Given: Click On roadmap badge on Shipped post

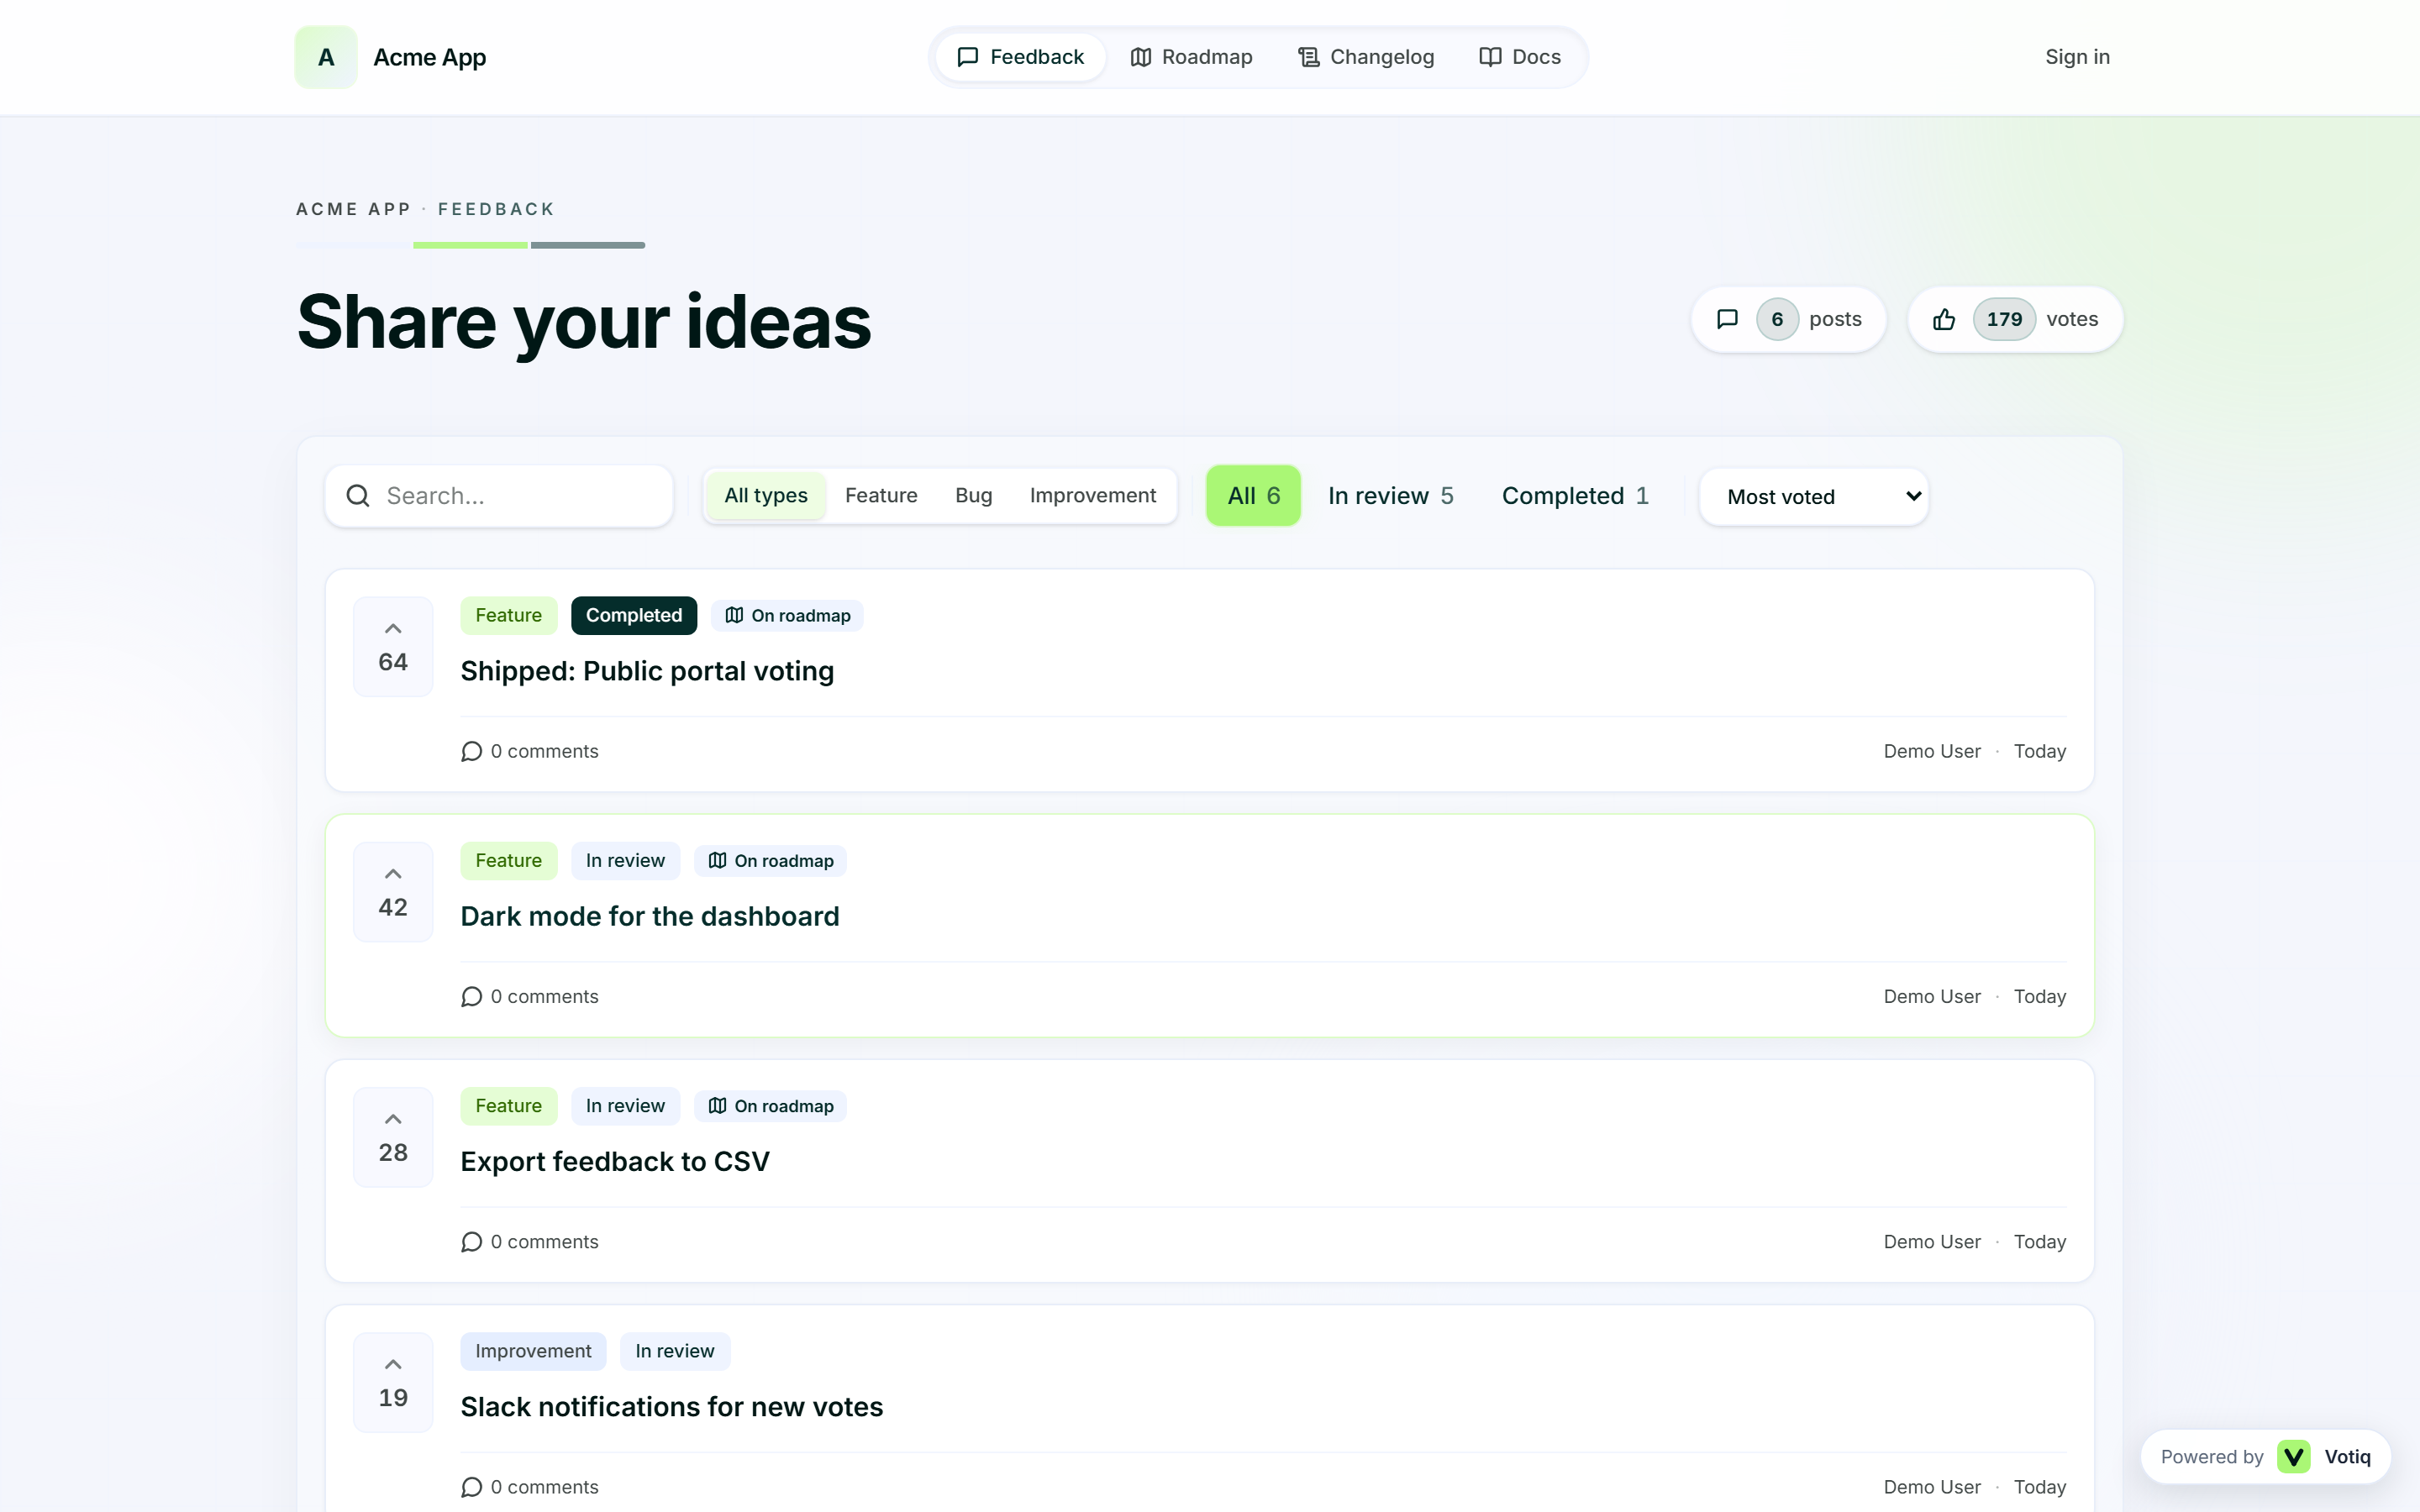Looking at the screenshot, I should tap(787, 615).
